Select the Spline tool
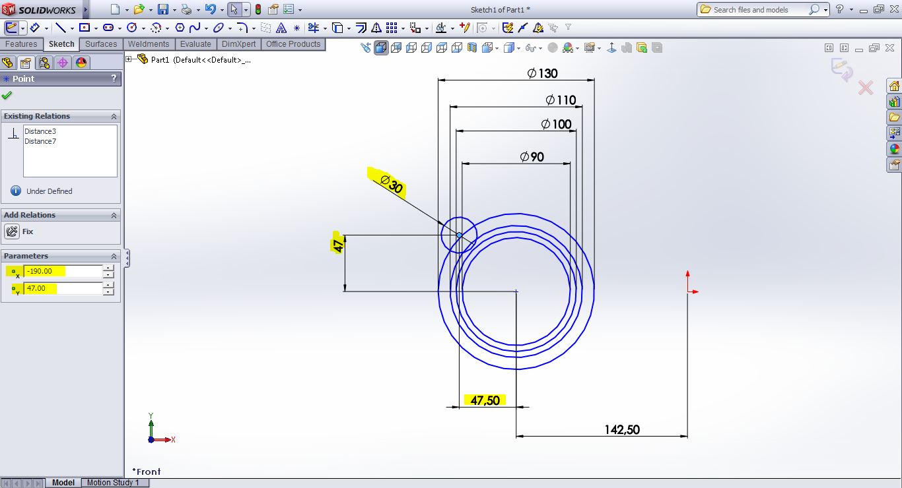 pyautogui.click(x=195, y=28)
